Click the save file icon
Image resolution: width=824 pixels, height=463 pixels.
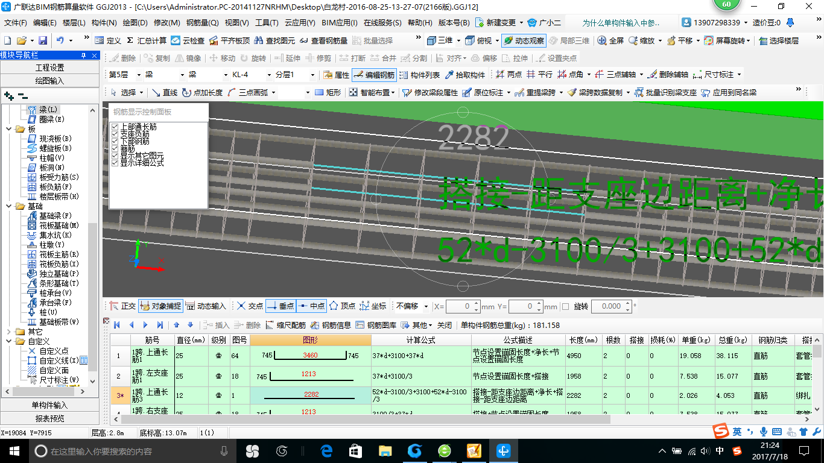pyautogui.click(x=43, y=40)
